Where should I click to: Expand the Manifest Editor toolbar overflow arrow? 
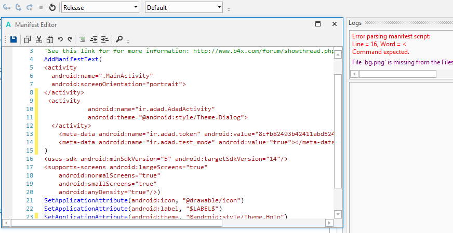[x=128, y=42]
